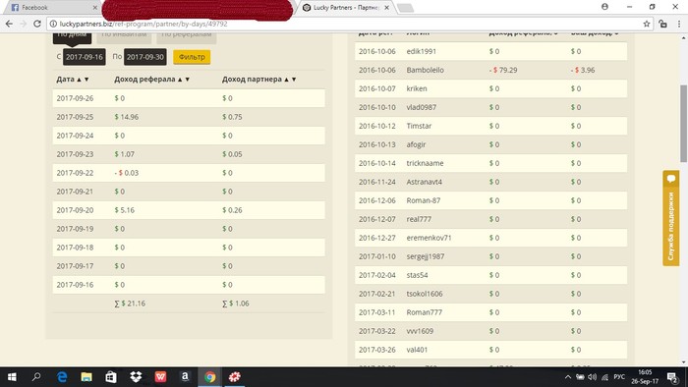
Task: Click partner income $ 0.75
Action: (x=232, y=117)
